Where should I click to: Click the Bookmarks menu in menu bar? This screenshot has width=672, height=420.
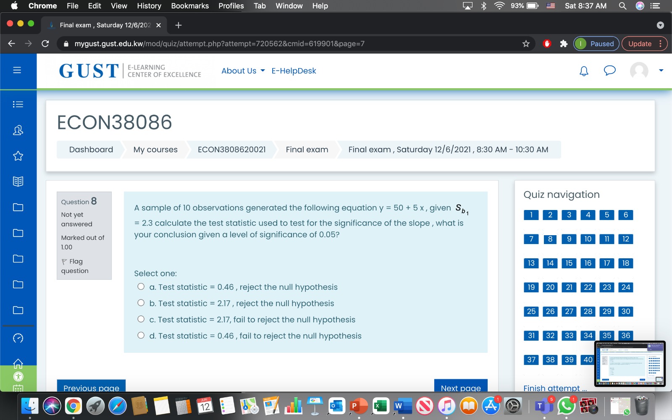190,6
